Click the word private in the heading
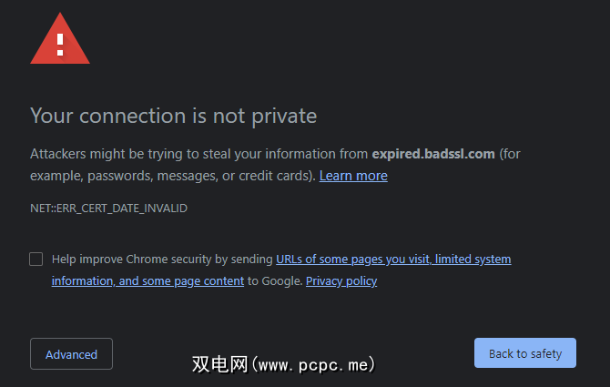610x387 pixels. pyautogui.click(x=284, y=116)
